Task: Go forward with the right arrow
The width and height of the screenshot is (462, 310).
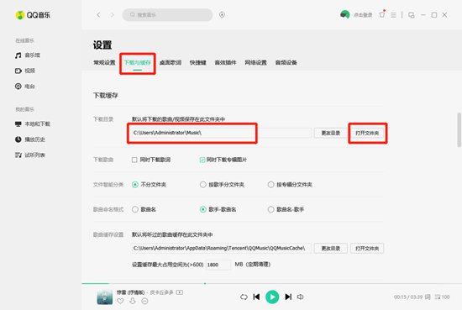Action: [112, 15]
